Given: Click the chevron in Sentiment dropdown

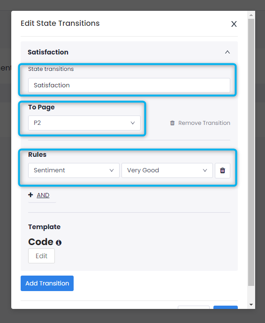Looking at the screenshot, I should pyautogui.click(x=112, y=170).
